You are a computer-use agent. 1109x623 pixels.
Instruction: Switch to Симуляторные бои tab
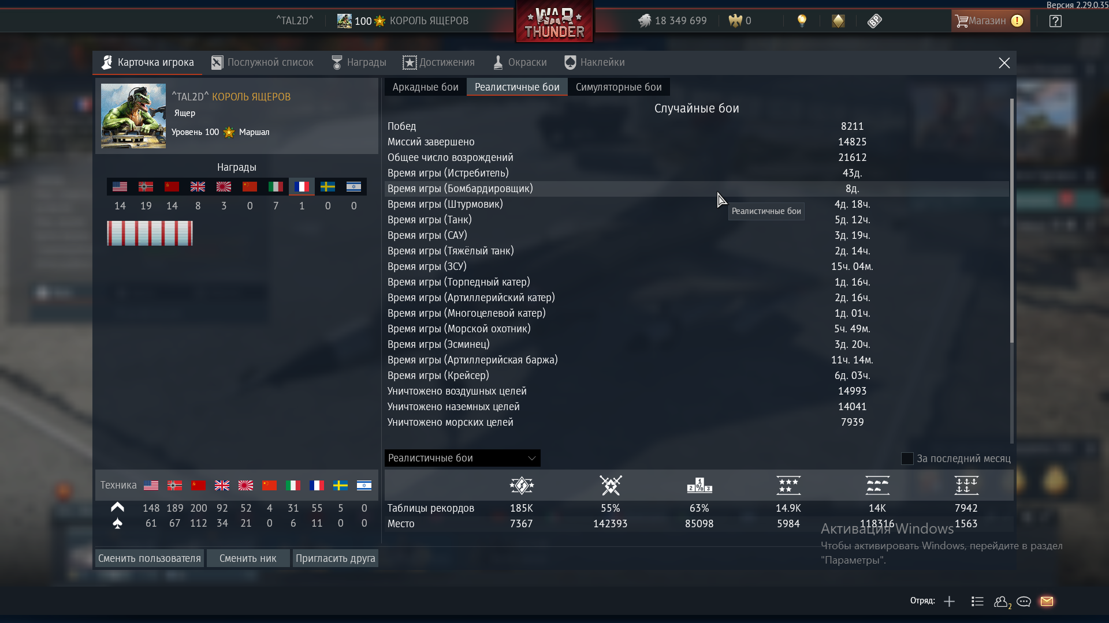(619, 87)
